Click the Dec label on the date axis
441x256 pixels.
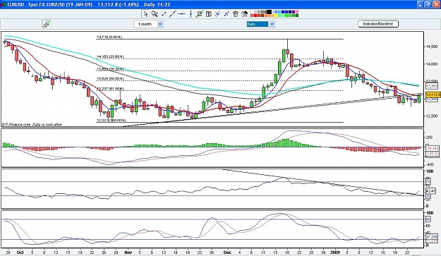coord(227,252)
